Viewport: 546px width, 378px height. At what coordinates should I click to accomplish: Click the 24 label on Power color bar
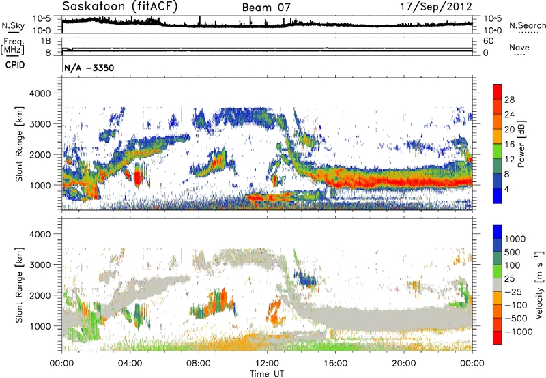(509, 115)
